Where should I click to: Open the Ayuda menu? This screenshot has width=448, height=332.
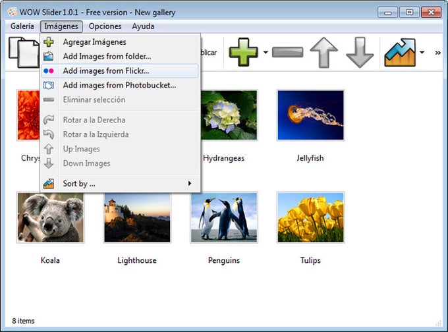[x=143, y=26]
